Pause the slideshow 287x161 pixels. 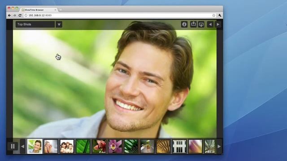(13, 146)
